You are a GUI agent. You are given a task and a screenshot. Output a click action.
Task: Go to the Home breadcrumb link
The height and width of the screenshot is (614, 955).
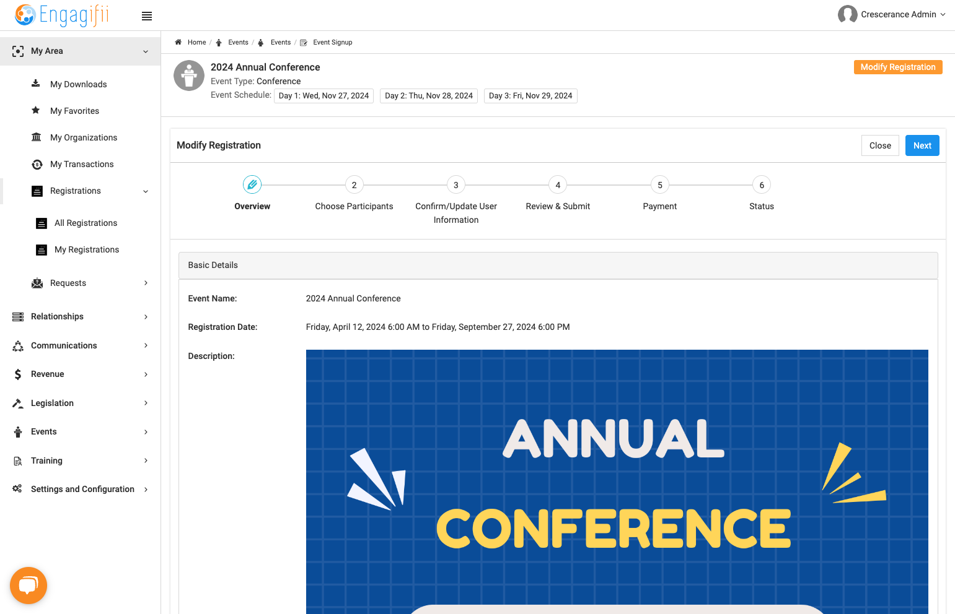coord(197,42)
